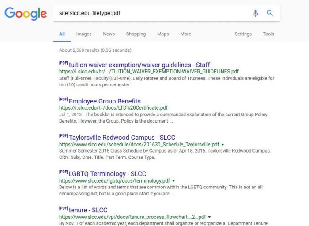The width and height of the screenshot is (309, 226).
Task: Open LGBTQ Terminology - SLCC result
Action: tap(107, 174)
